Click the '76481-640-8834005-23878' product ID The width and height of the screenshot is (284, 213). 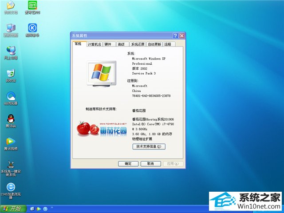pos(151,96)
